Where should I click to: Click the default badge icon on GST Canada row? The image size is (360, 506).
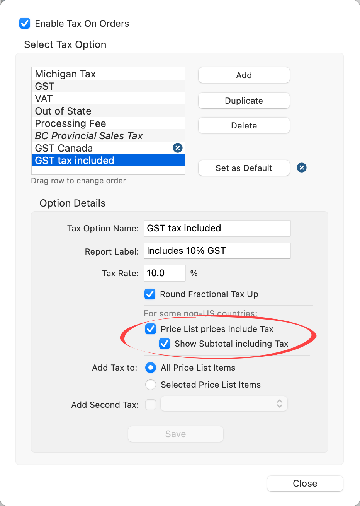(x=178, y=148)
